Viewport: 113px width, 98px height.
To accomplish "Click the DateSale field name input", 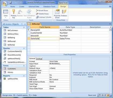I will tap(45, 39).
